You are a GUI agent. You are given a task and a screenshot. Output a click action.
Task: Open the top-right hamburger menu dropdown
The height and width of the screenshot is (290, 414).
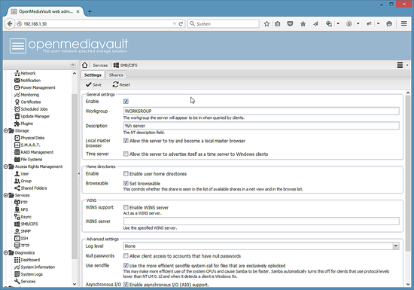403,65
